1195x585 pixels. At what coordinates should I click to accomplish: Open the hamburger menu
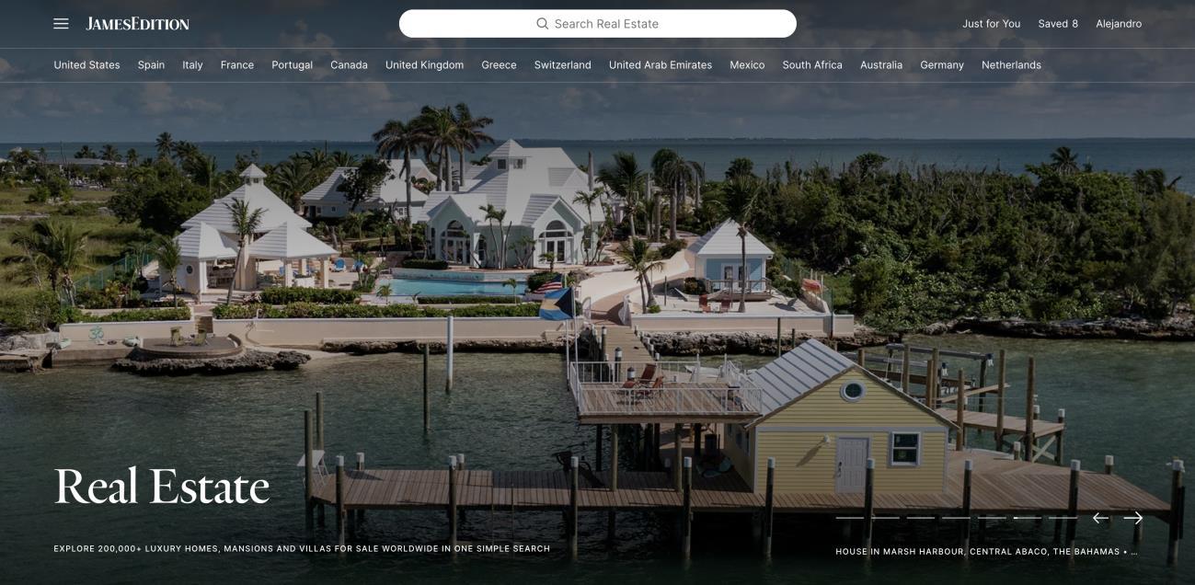click(61, 24)
